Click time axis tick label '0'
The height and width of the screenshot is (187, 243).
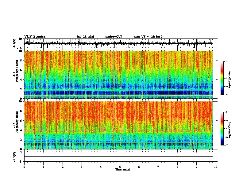tap(24, 167)
